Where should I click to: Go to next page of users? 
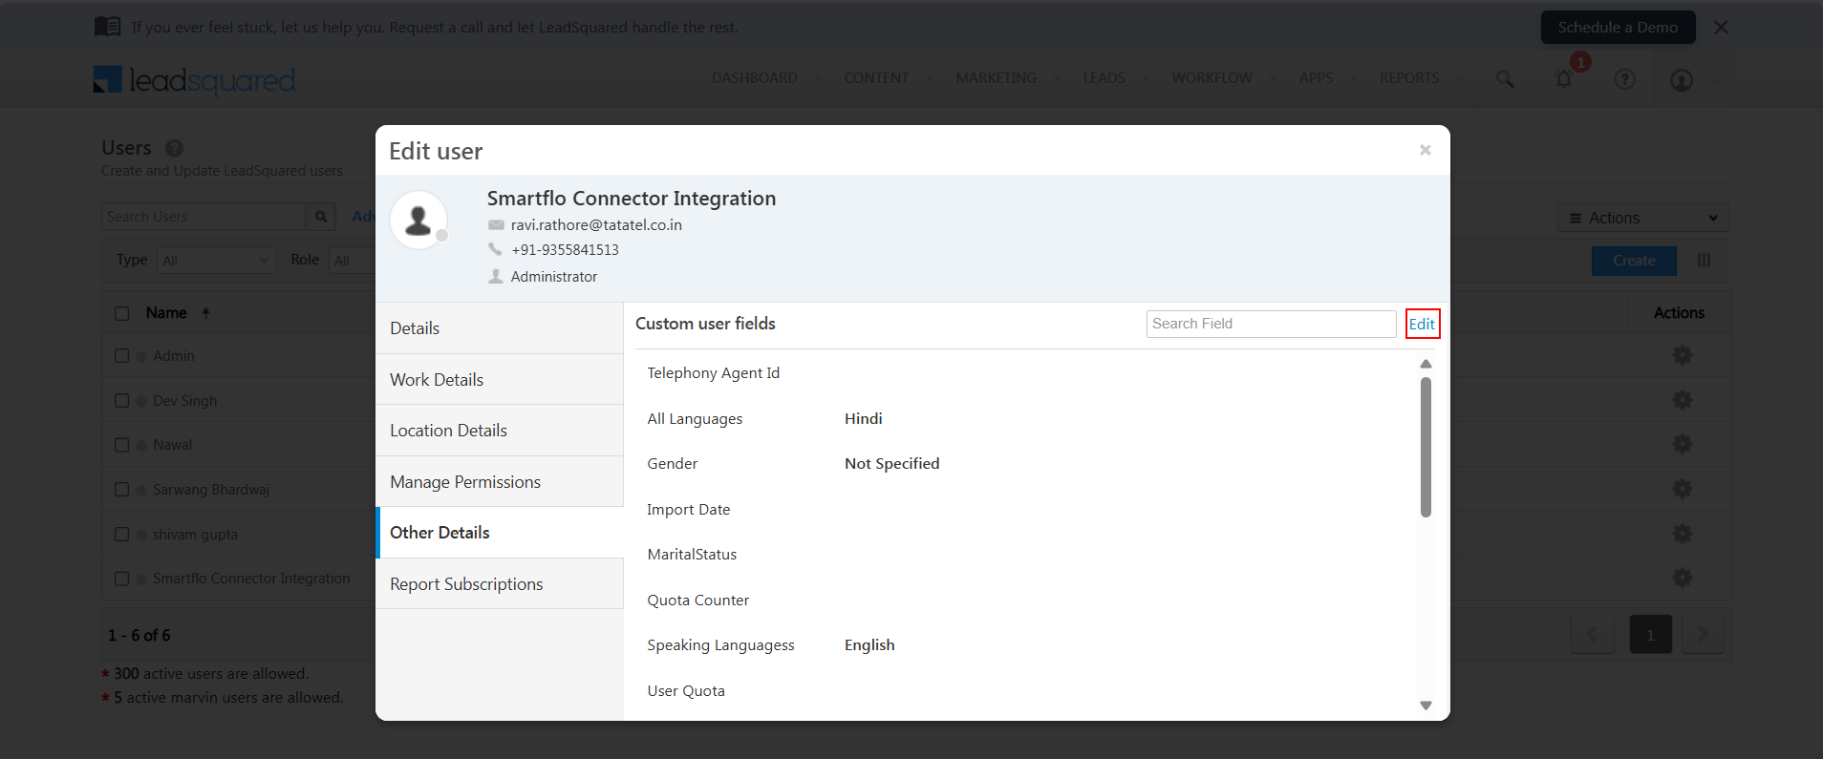coord(1703,635)
